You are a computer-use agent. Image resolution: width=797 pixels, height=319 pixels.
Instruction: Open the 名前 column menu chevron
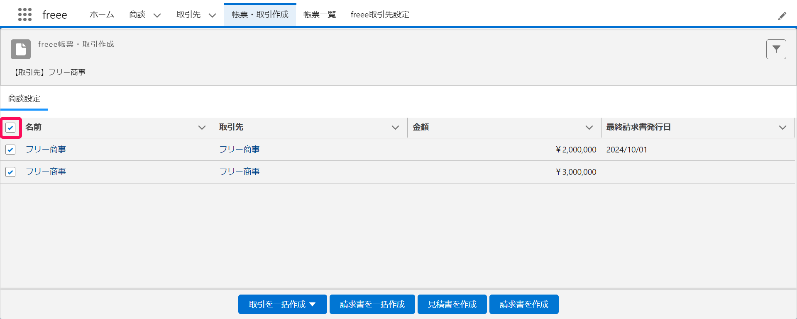(202, 128)
